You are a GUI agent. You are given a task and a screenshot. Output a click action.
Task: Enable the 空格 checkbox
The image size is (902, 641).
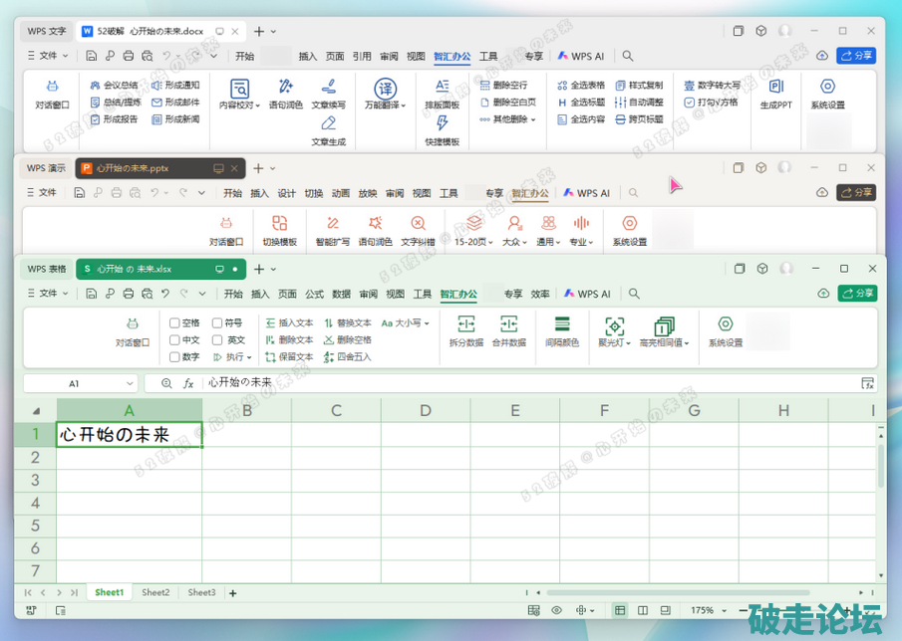(x=175, y=323)
